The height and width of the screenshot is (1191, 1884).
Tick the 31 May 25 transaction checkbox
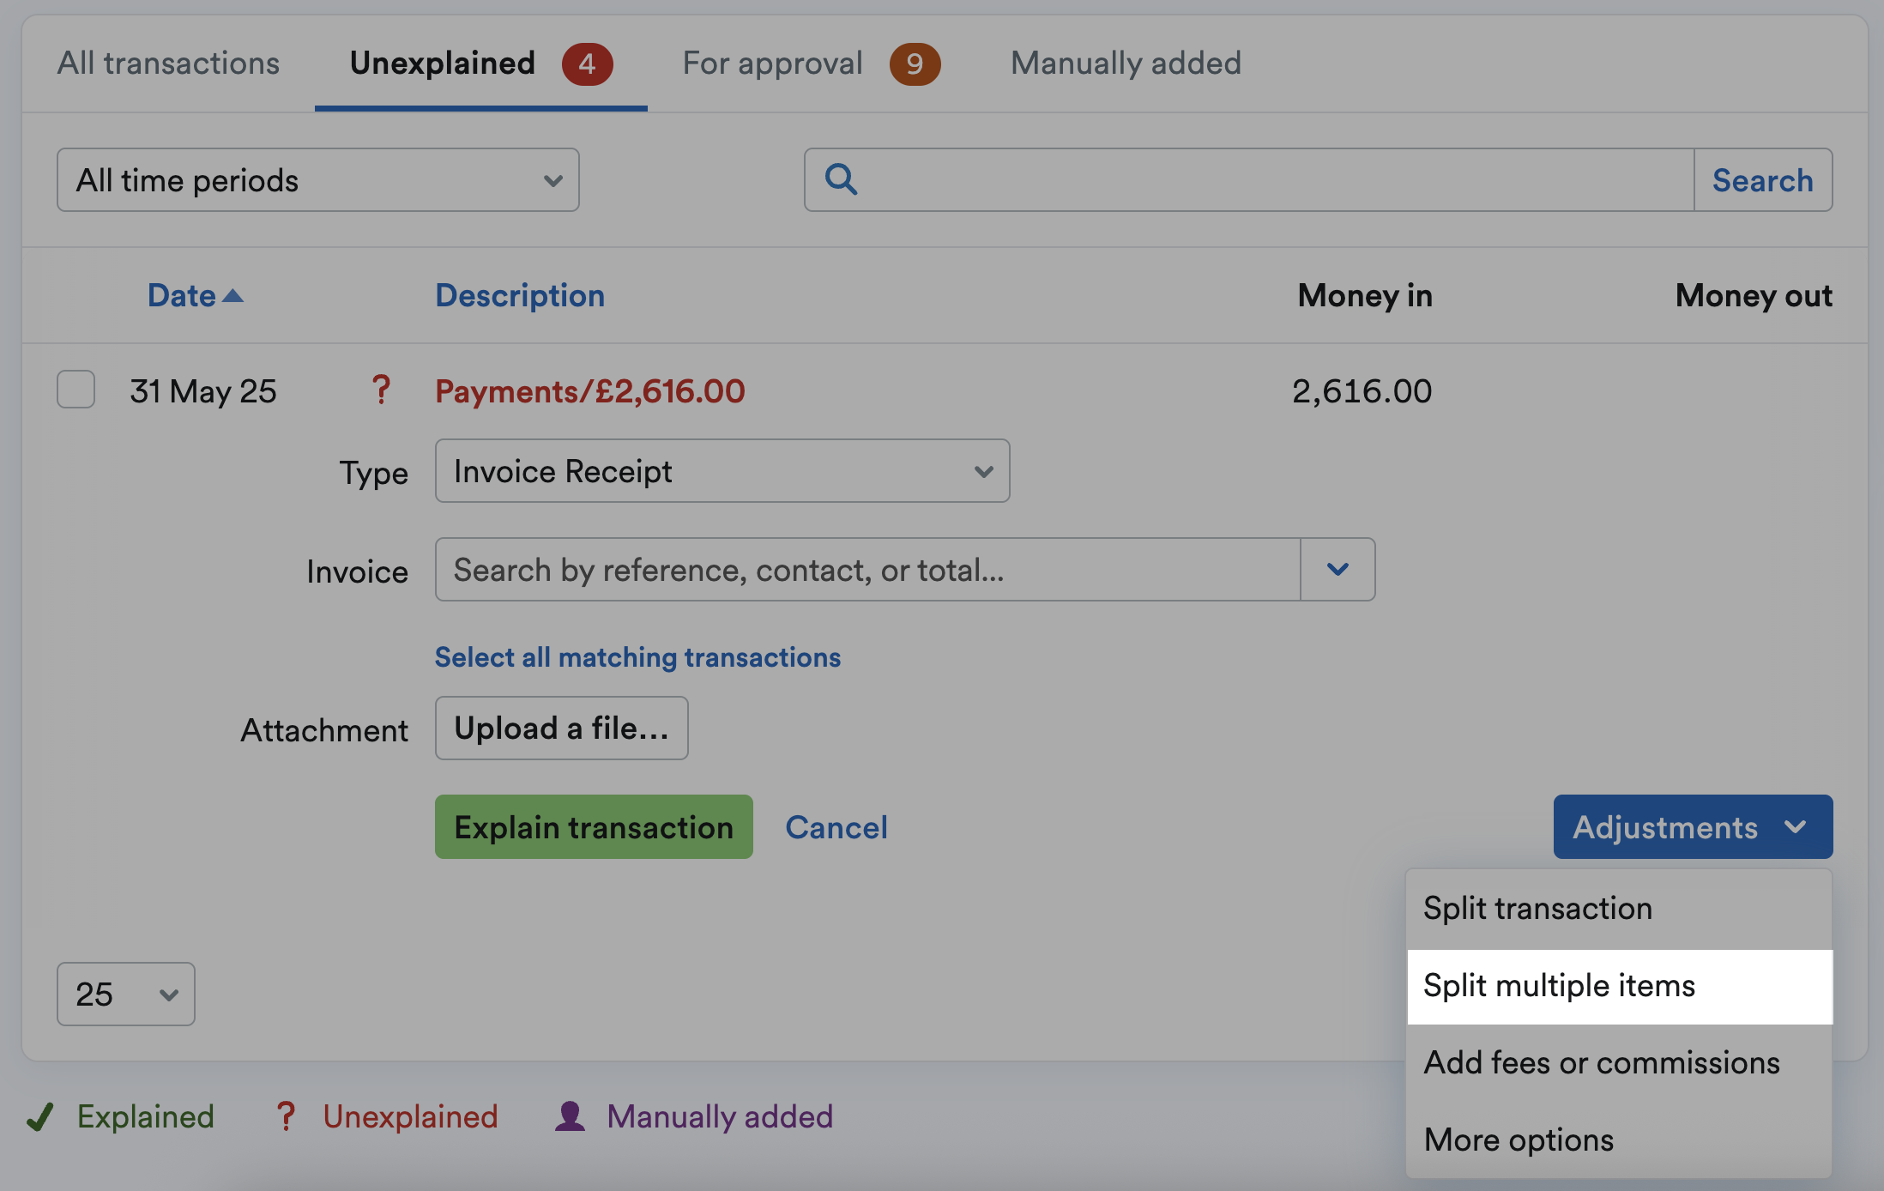coord(76,390)
